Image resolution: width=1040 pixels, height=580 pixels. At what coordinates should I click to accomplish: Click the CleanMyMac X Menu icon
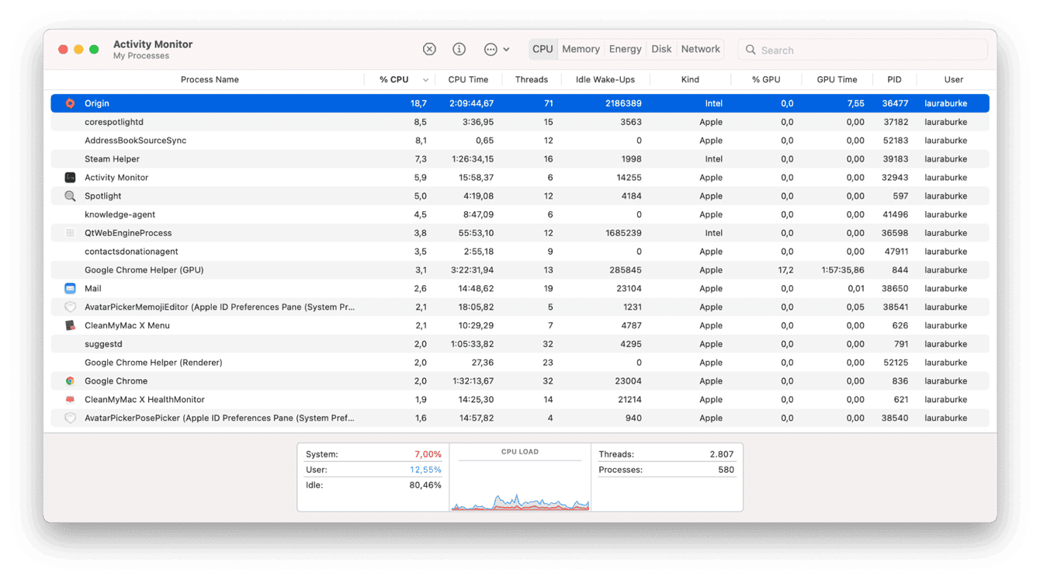point(70,325)
